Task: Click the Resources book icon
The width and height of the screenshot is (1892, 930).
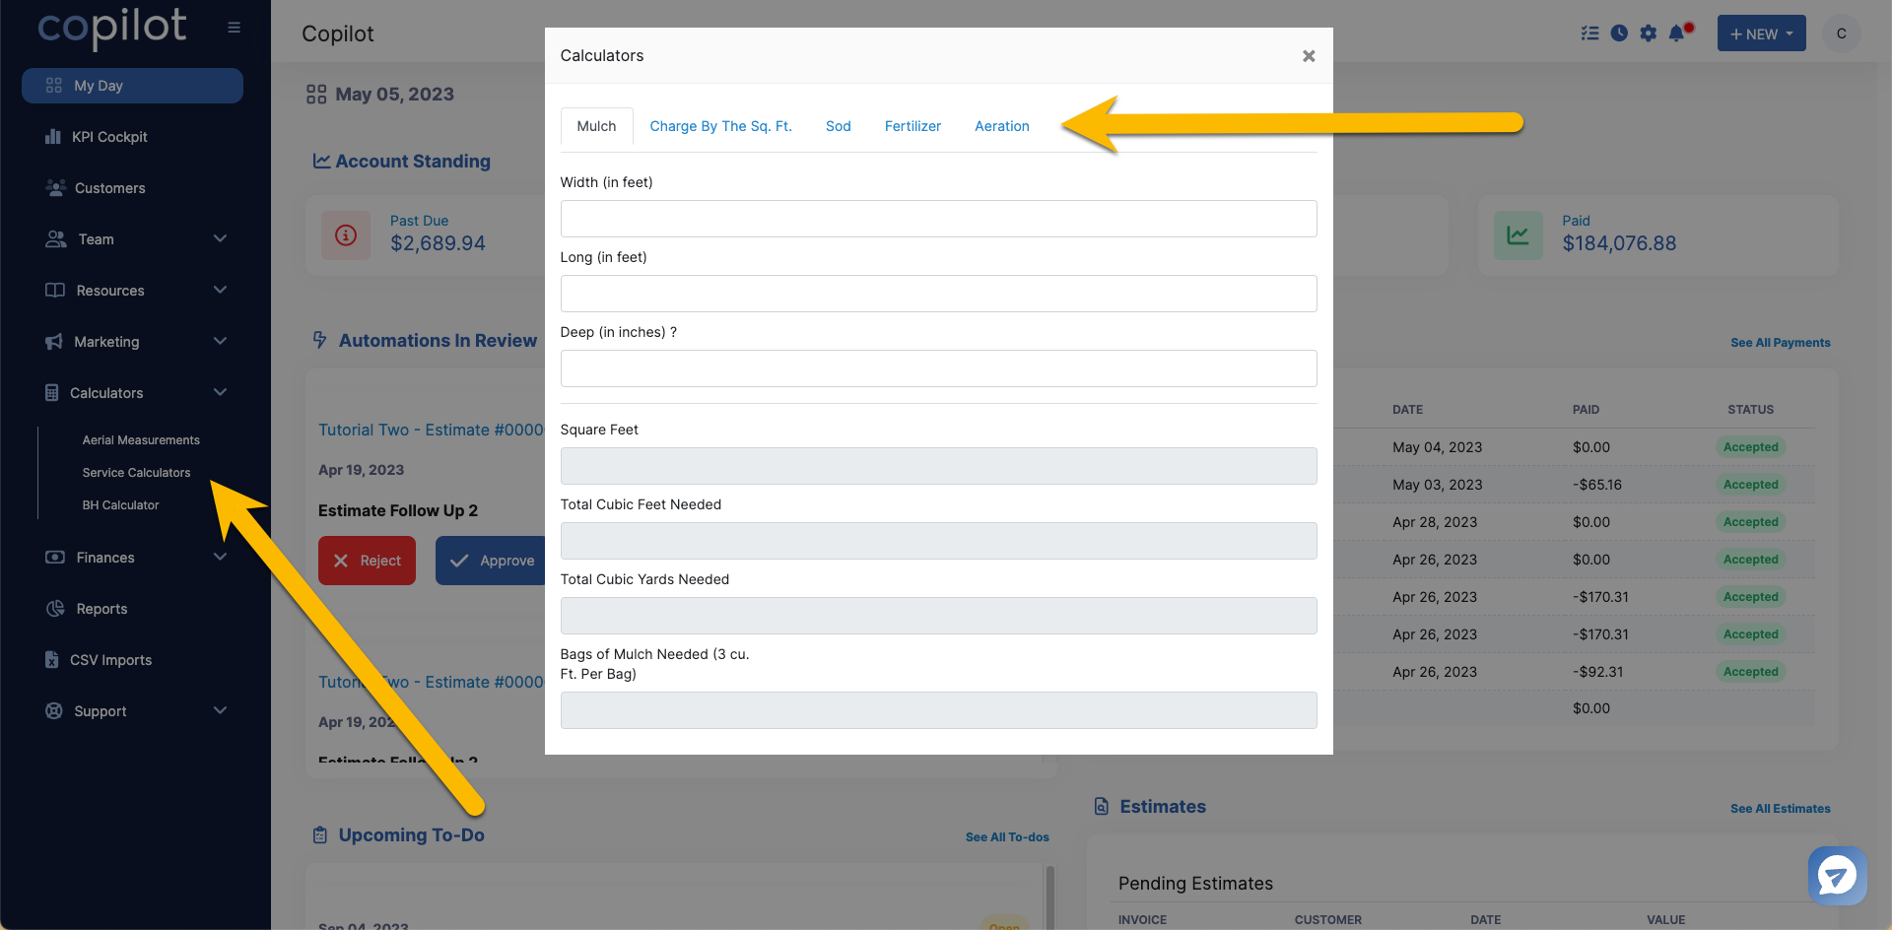Action: [x=55, y=291]
